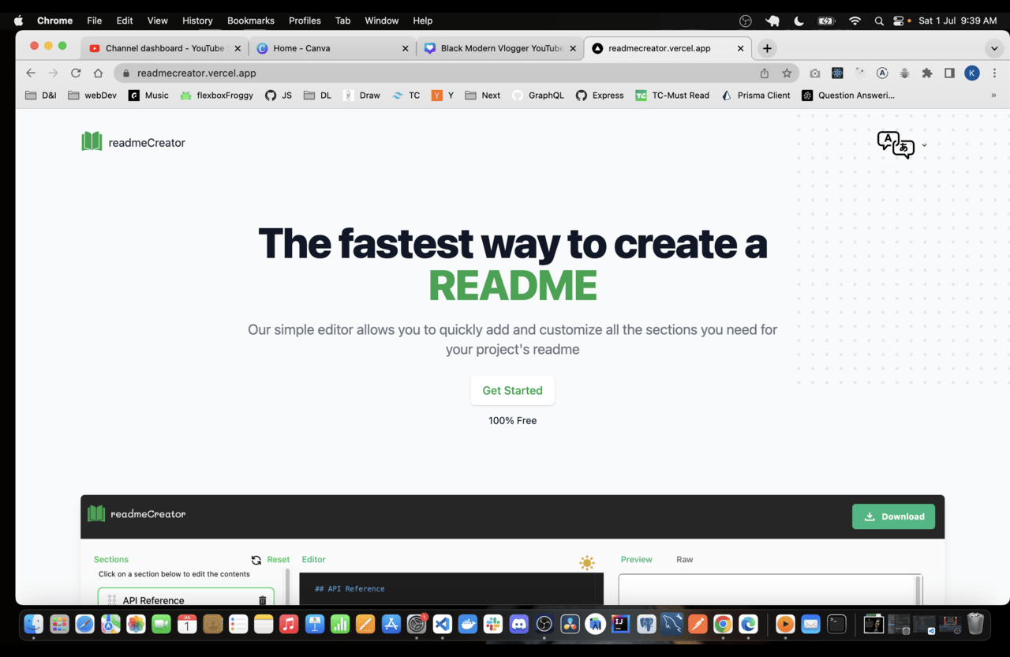Click the React DevTools extension icon
This screenshot has height=657, width=1010.
pyautogui.click(x=837, y=73)
